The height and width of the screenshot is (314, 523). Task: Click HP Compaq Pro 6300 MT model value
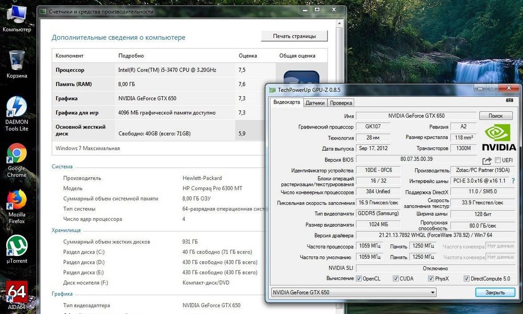[212, 188]
